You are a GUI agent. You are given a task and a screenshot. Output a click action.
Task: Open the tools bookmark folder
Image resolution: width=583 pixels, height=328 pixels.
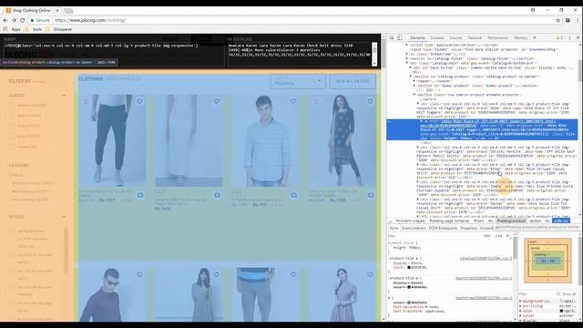[x=34, y=29]
